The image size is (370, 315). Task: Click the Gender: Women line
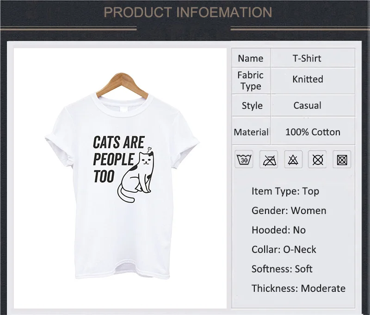[x=289, y=210]
